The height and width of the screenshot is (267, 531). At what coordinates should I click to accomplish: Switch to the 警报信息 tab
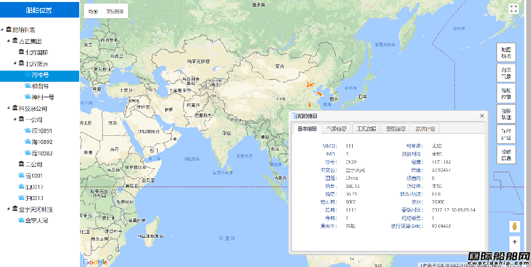pyautogui.click(x=396, y=128)
